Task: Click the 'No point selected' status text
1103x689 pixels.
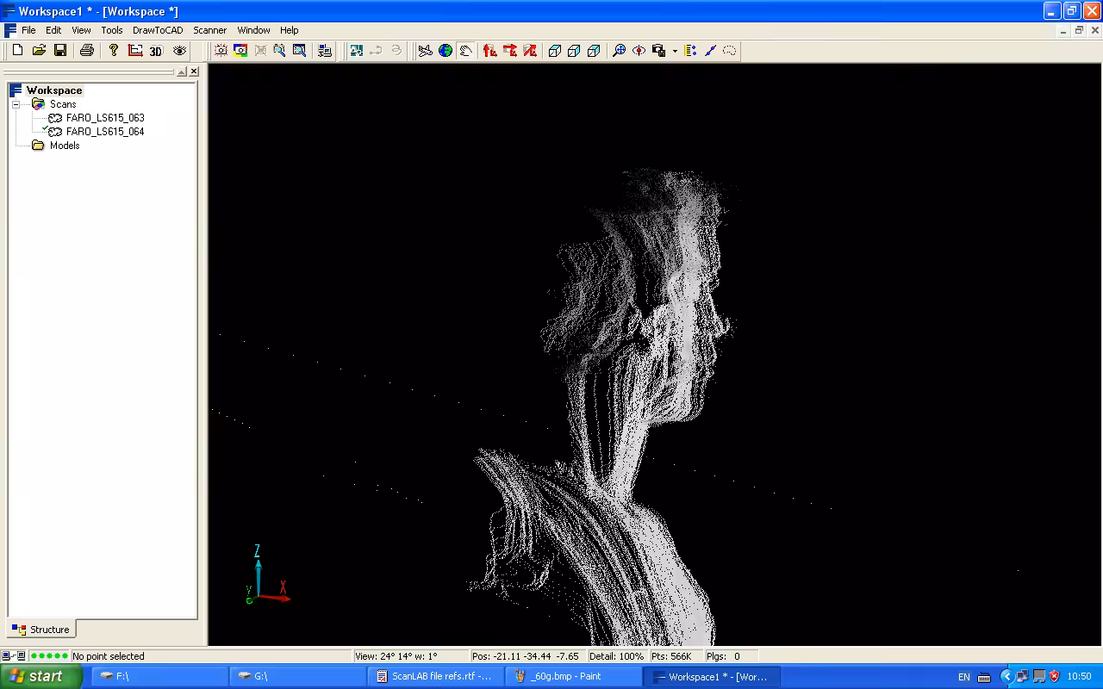Action: 109,656
